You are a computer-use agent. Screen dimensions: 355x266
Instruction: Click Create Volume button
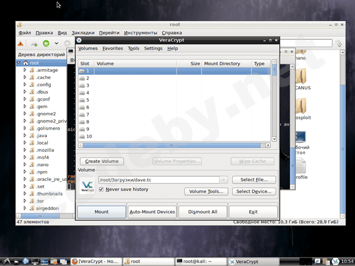(102, 161)
